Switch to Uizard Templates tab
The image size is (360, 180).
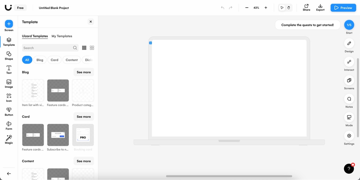coord(35,36)
